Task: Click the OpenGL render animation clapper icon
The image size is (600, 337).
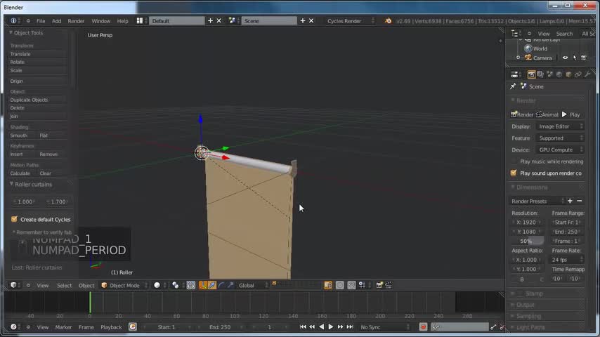Action: click(x=389, y=285)
